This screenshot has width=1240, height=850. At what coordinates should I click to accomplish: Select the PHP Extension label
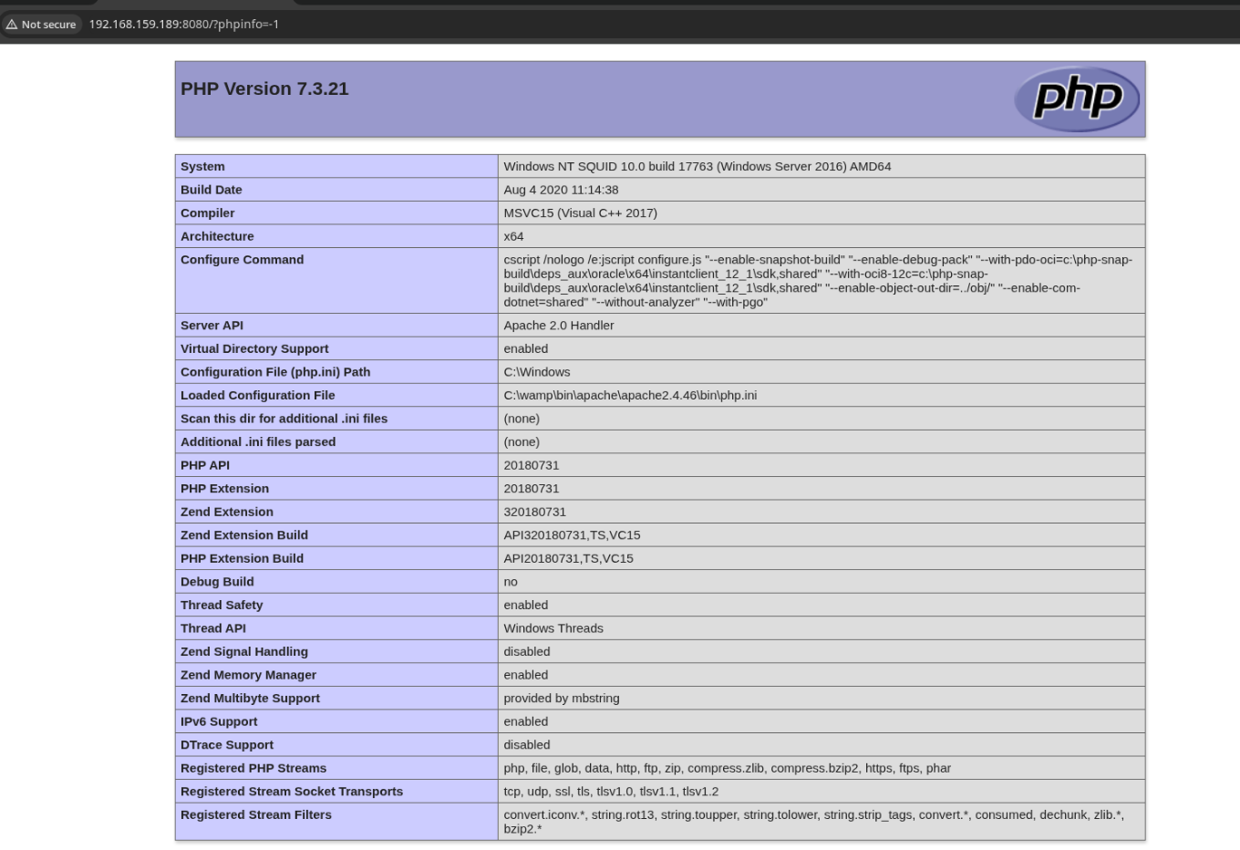coord(224,489)
